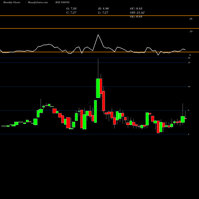Click the 20 price axis label

click(x=189, y=58)
